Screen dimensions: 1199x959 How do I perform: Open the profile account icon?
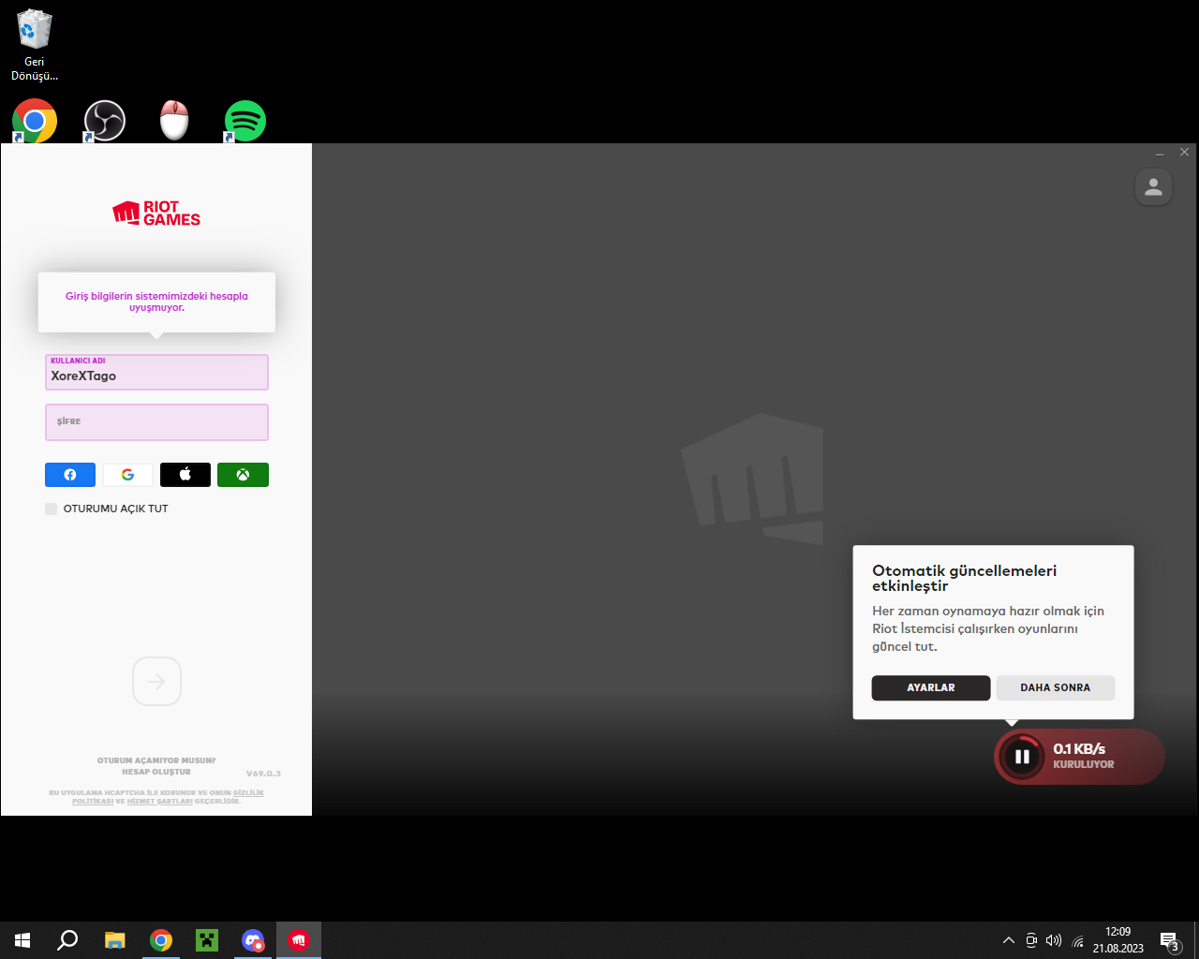1153,187
